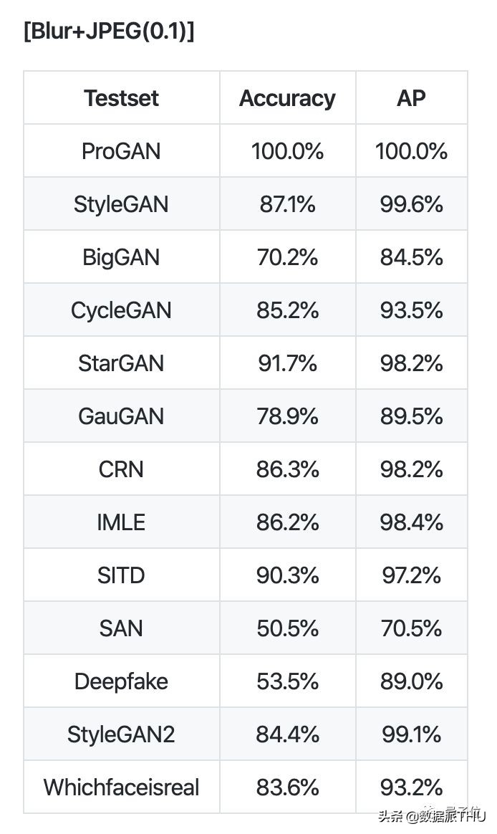This screenshot has height=834, width=497.
Task: Click Whichfaceisreal accuracy value 83.6%
Action: (x=287, y=787)
